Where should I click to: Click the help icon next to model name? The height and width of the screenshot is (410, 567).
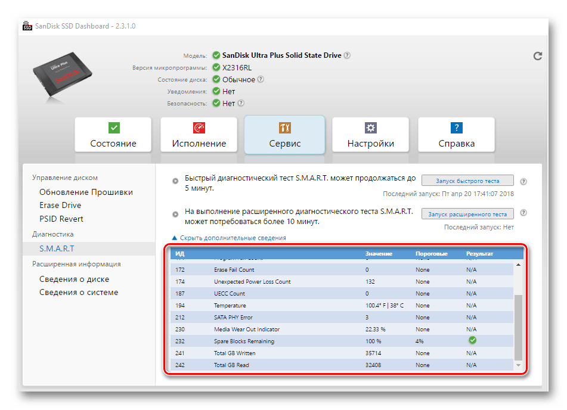tap(347, 55)
